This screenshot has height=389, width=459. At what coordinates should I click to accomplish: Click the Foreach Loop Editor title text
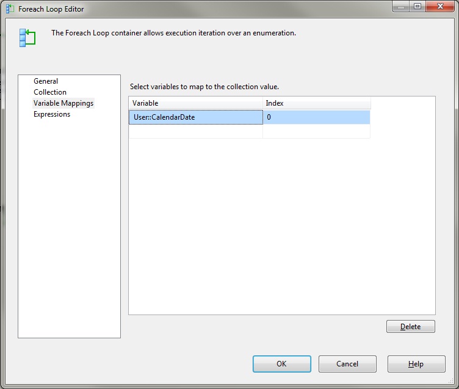[51, 9]
